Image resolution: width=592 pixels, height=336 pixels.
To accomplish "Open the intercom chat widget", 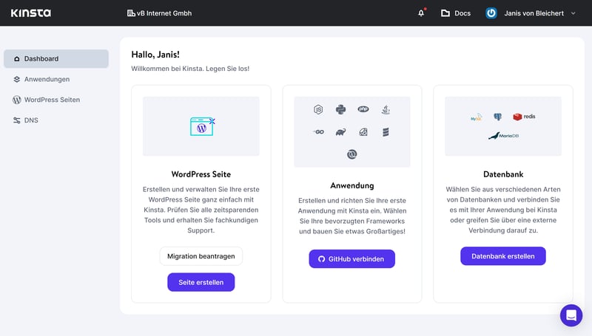I will pyautogui.click(x=571, y=315).
